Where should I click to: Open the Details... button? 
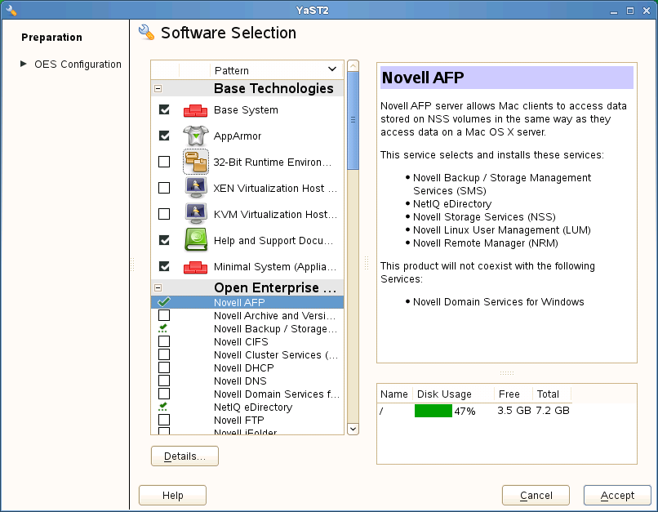[x=185, y=456]
